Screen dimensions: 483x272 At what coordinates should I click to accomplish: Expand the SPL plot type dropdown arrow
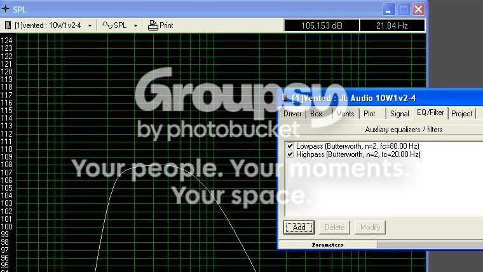[135, 25]
